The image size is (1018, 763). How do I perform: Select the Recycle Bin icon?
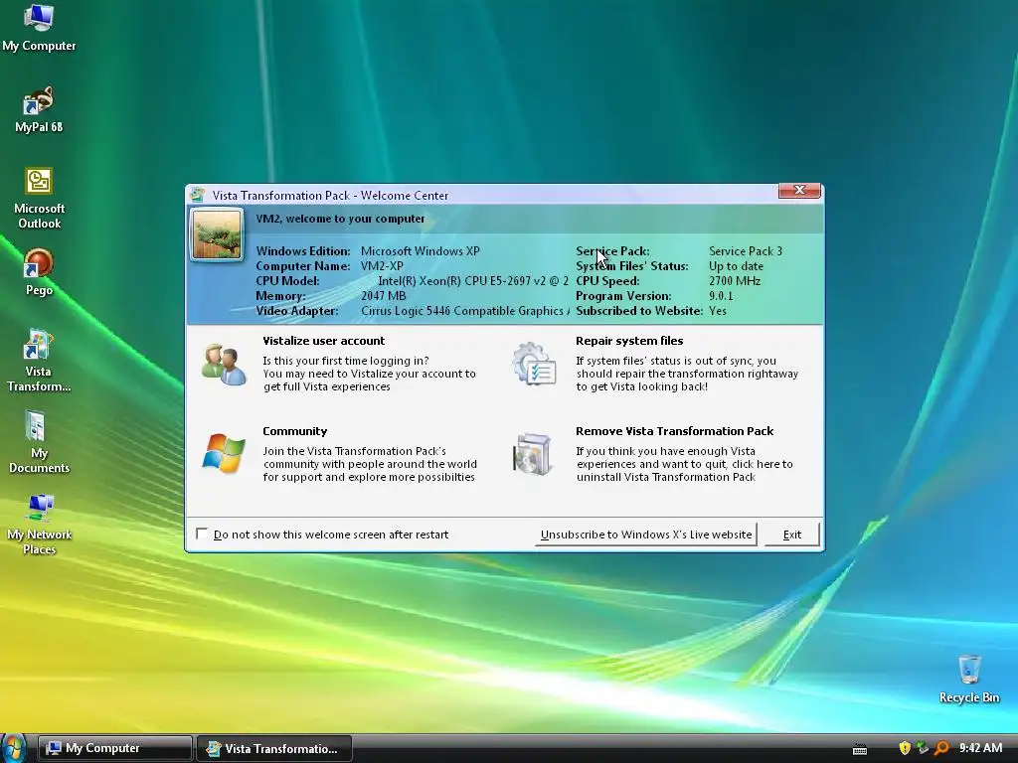pyautogui.click(x=969, y=679)
